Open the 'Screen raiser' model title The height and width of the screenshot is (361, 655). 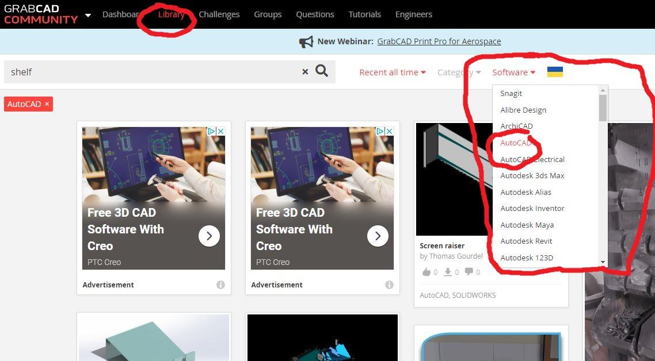coord(442,246)
